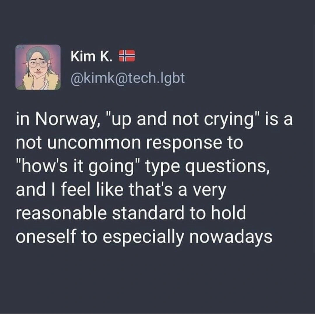Screen dimensions: 315x315
Task: Select the word "type" in the post
Action: [x=154, y=167]
